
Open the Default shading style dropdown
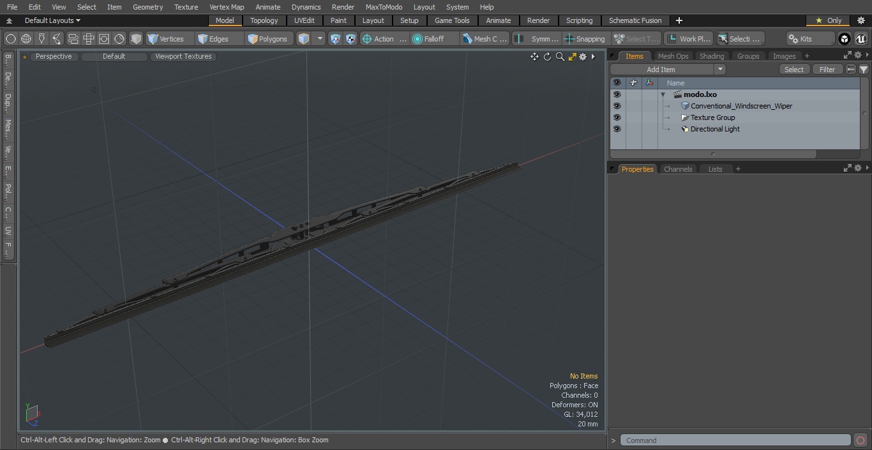(x=114, y=56)
